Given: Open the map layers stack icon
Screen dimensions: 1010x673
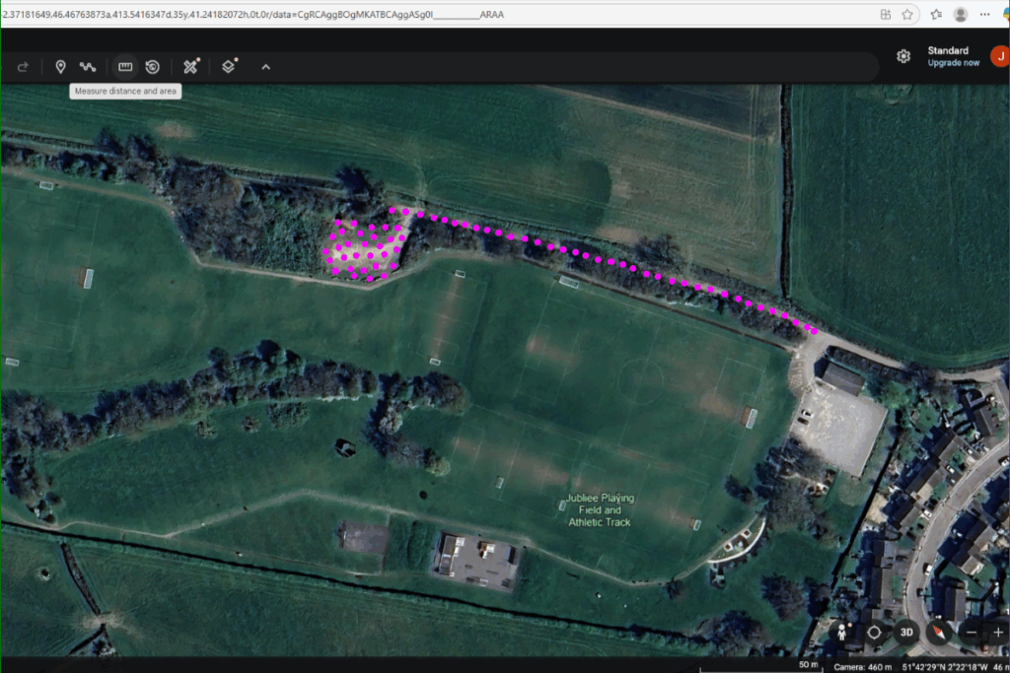Looking at the screenshot, I should [x=229, y=66].
